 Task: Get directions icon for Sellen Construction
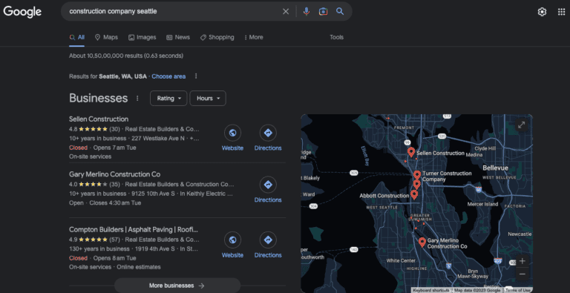click(x=268, y=133)
